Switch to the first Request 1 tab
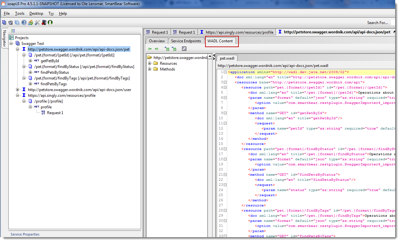 (157, 32)
